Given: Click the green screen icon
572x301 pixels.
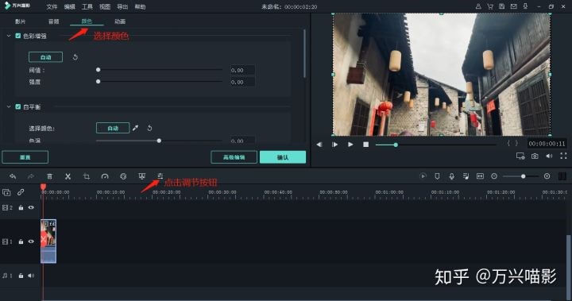Looking at the screenshot, I should point(142,176).
